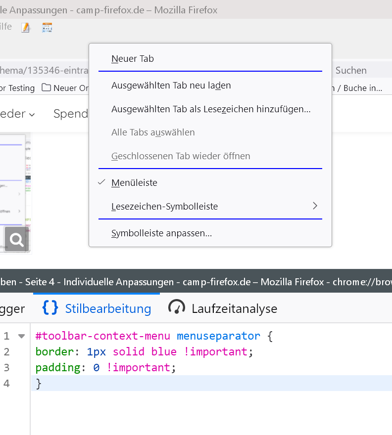This screenshot has height=435, width=392.
Task: Toggle the Menüleiste checkmark entry
Action: (x=134, y=183)
